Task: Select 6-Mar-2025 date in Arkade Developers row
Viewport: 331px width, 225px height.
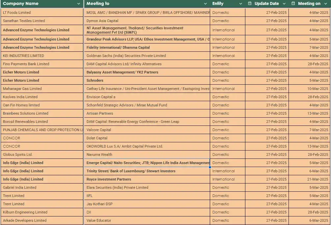Action: (x=310, y=220)
